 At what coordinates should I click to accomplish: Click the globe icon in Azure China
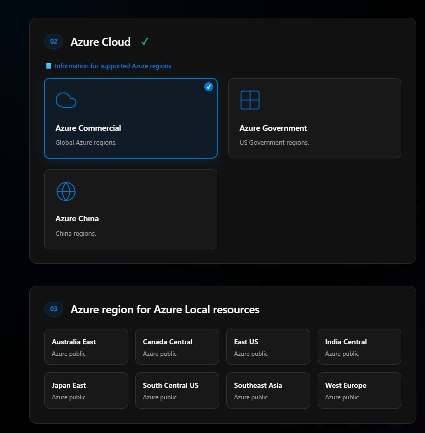pos(66,191)
